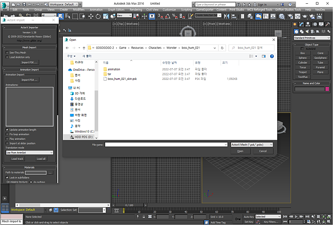Click the Import PSK button
The width and height of the screenshot is (333, 225).
coord(29,62)
